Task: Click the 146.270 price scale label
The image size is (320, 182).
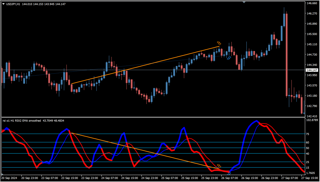Action: (312, 13)
